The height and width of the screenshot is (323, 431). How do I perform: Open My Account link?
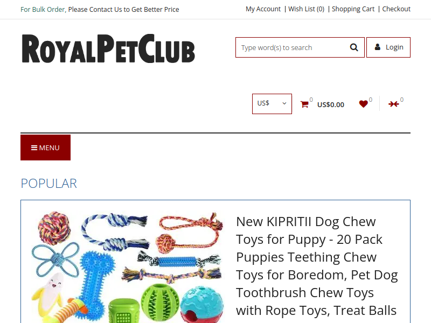click(263, 9)
